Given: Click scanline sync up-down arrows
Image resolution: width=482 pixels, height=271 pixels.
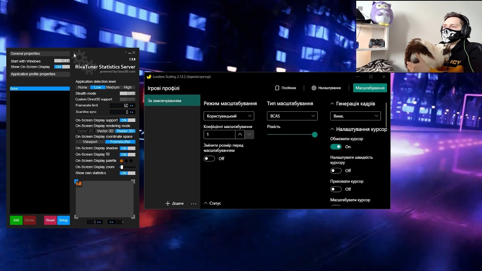Looking at the screenshot, I should pos(132,112).
